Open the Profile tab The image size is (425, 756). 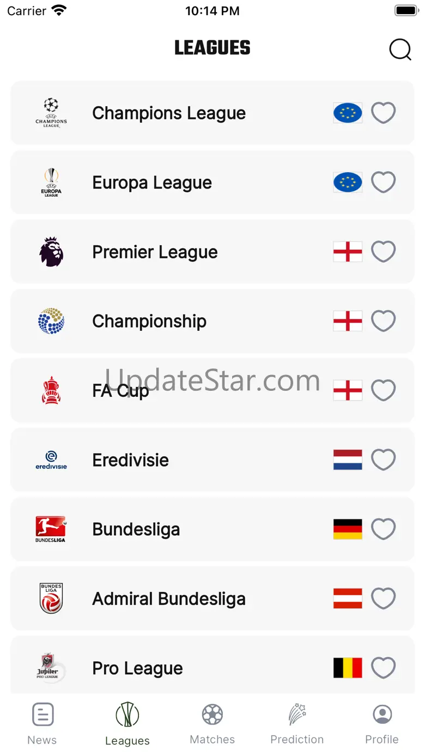(x=382, y=723)
